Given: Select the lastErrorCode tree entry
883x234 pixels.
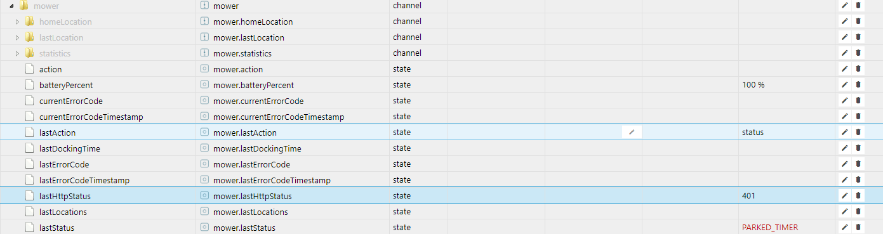Looking at the screenshot, I should click(x=68, y=164).
